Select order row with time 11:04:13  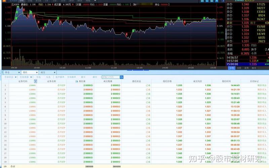[135, 111]
